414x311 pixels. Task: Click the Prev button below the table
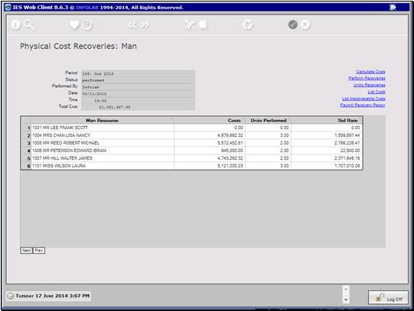click(39, 250)
